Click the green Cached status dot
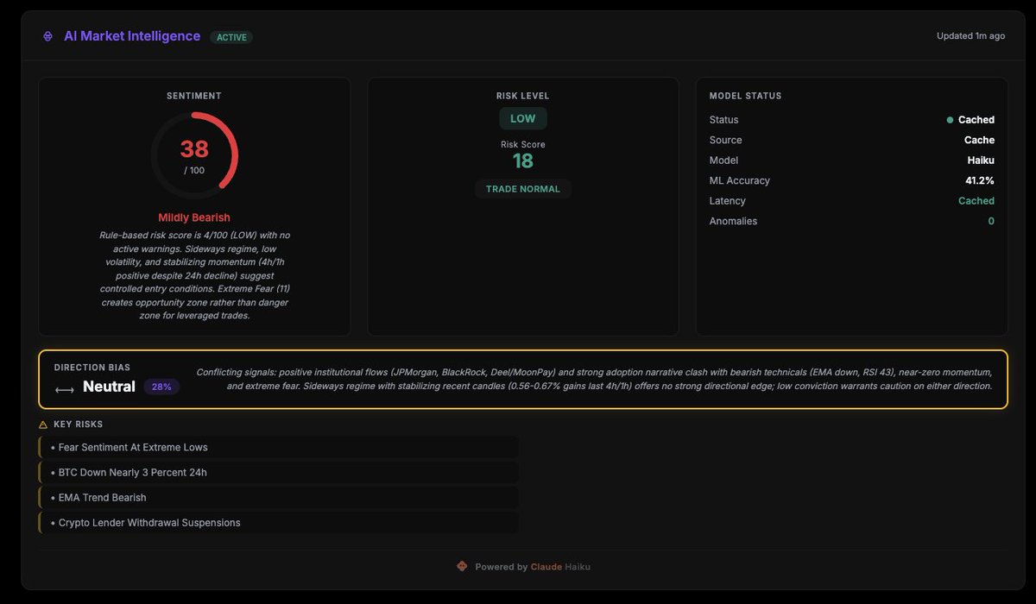This screenshot has width=1036, height=604. 950,120
